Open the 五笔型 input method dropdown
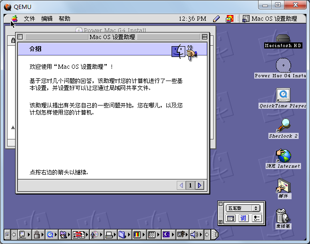This screenshot has height=244, width=310. pos(243,208)
